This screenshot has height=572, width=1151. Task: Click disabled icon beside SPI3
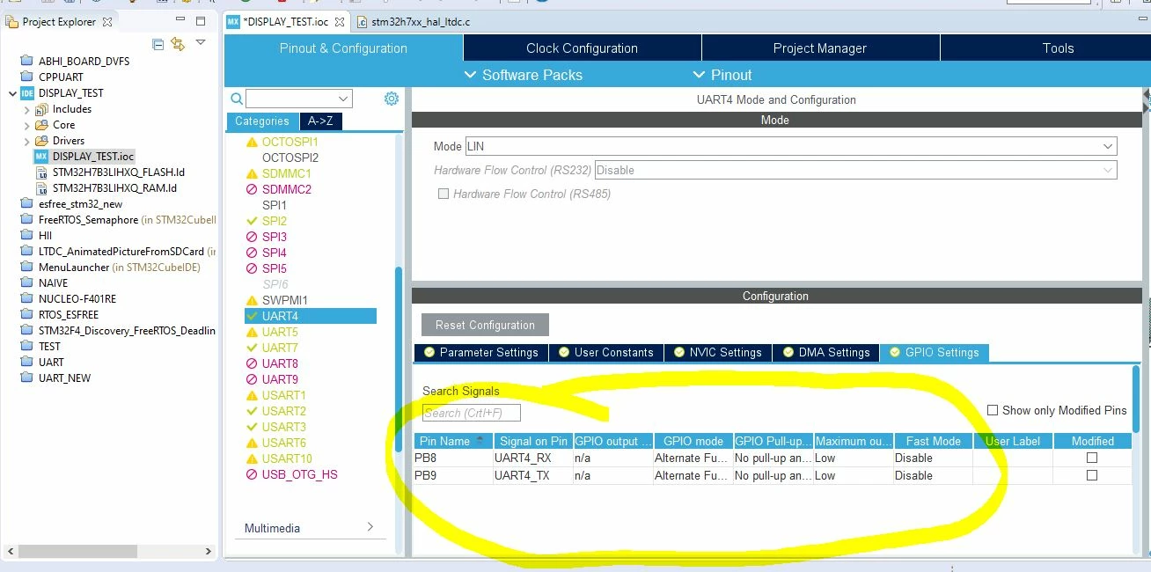pos(252,237)
